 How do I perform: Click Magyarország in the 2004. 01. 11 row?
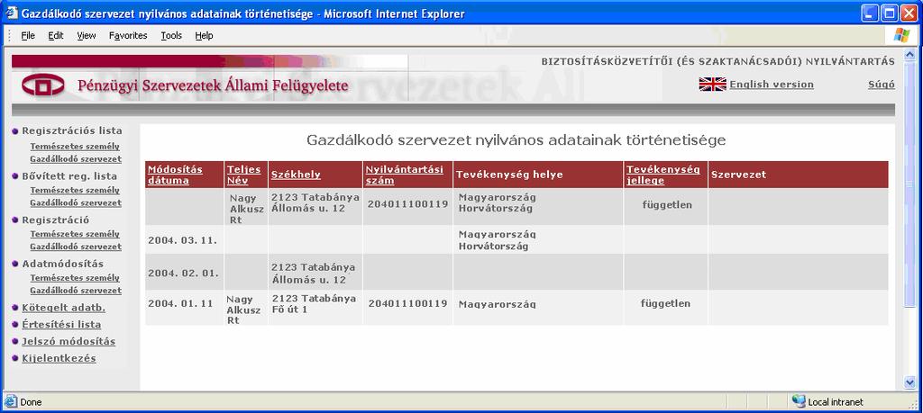(x=498, y=304)
